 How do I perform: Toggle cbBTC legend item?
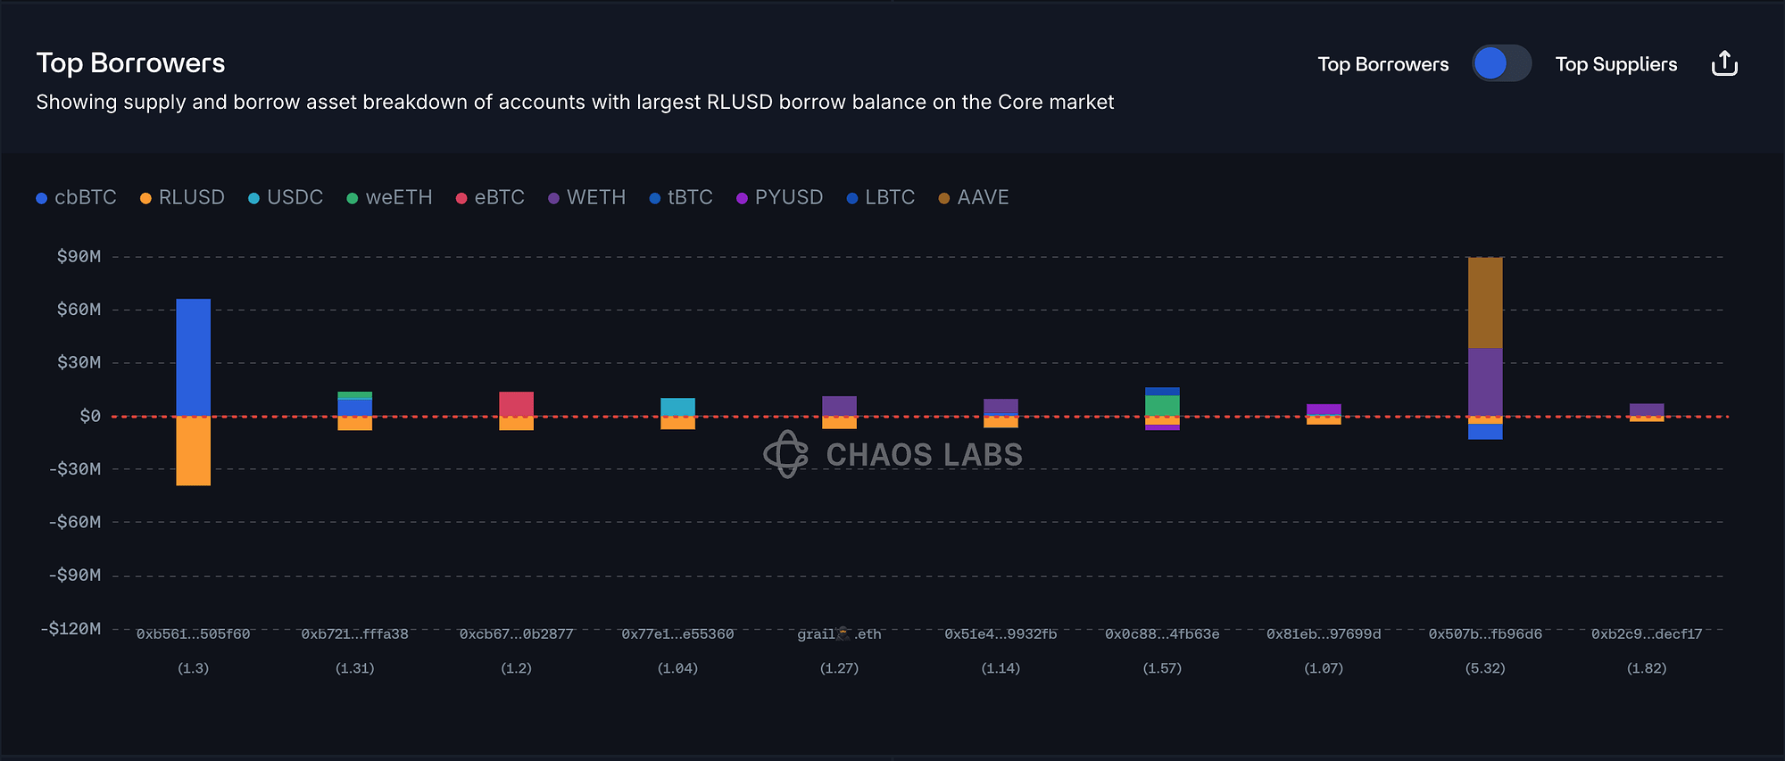coord(77,197)
